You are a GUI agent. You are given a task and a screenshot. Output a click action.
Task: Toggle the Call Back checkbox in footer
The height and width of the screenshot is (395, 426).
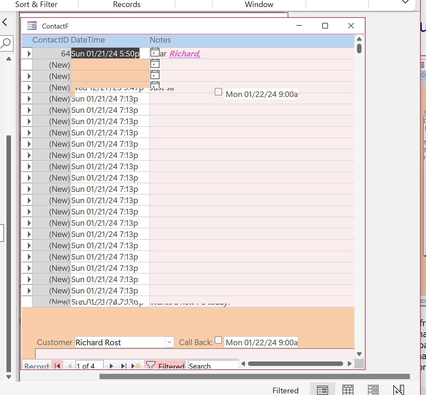click(218, 340)
